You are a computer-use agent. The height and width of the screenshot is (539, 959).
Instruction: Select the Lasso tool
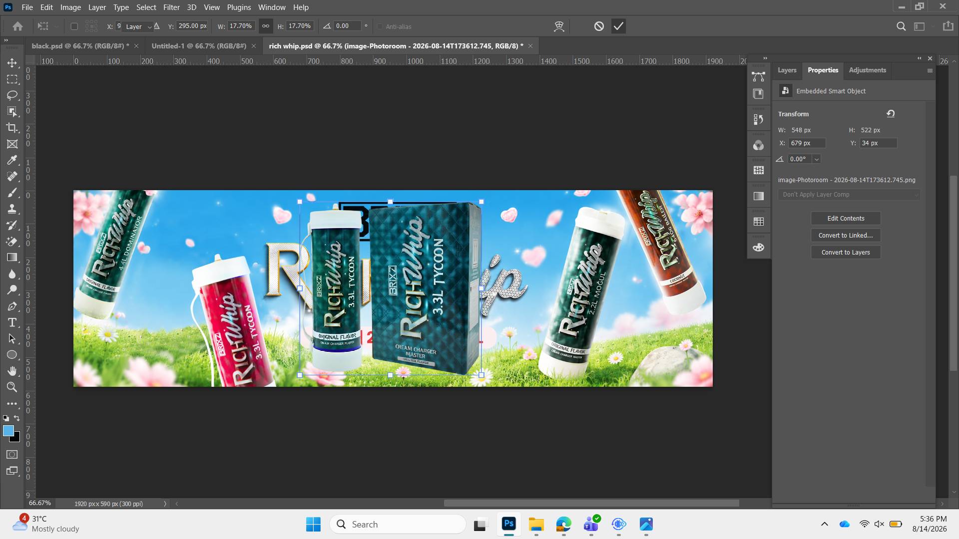click(12, 95)
